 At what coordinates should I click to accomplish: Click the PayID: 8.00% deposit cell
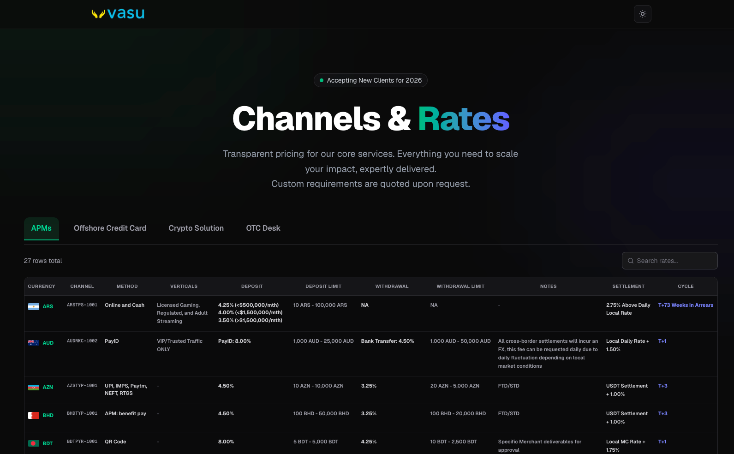pyautogui.click(x=234, y=341)
